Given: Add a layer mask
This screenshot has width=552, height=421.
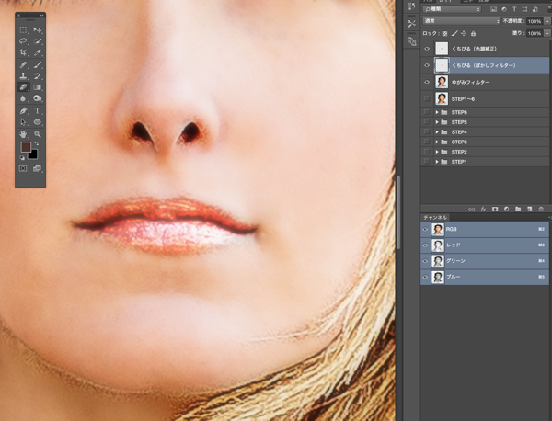Looking at the screenshot, I should (495, 209).
